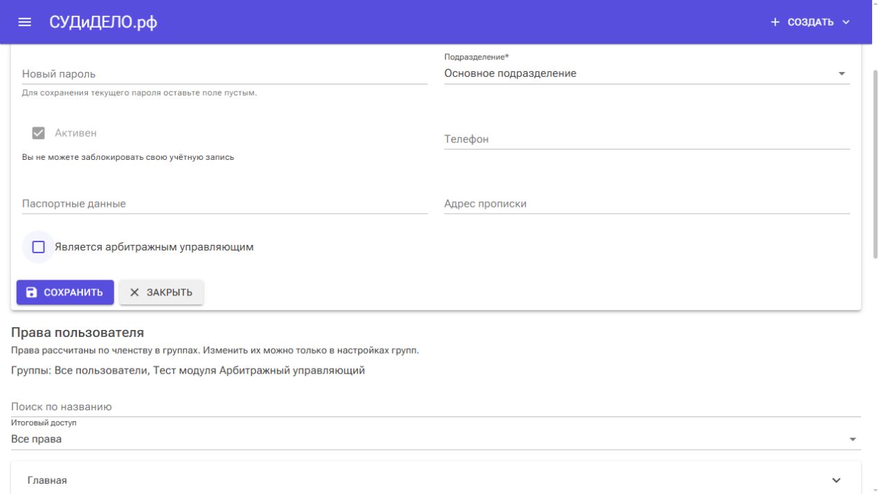The image size is (879, 494).
Task: Open the Подразделение dropdown
Action: [646, 73]
